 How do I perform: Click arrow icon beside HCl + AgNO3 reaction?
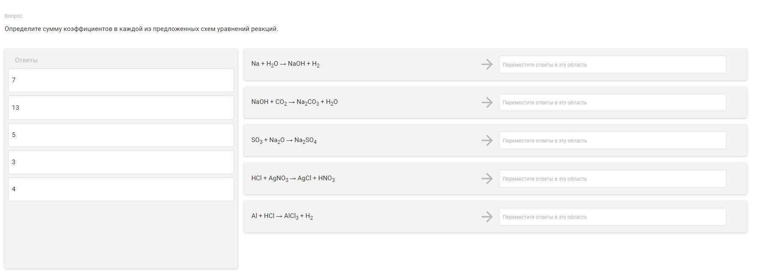pos(487,179)
